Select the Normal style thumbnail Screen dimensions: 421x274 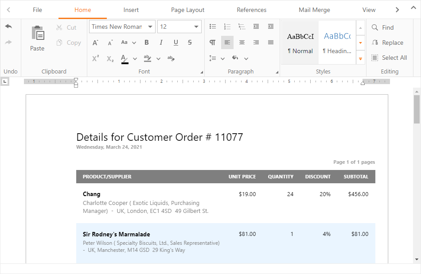point(300,42)
